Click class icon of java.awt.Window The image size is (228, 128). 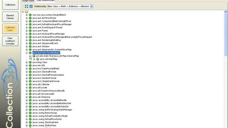pos(30,47)
